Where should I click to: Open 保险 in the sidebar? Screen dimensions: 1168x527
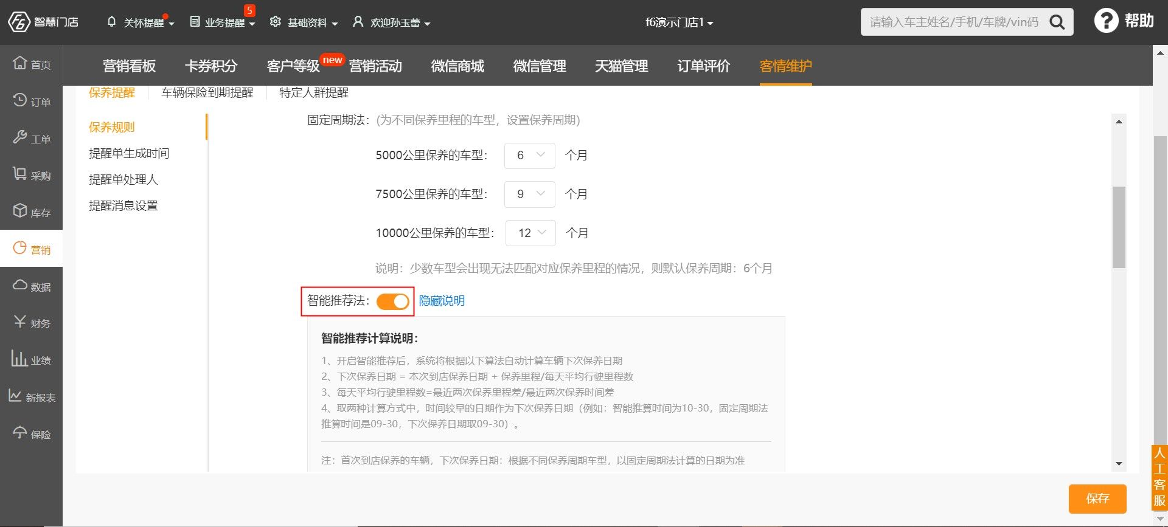tap(32, 434)
